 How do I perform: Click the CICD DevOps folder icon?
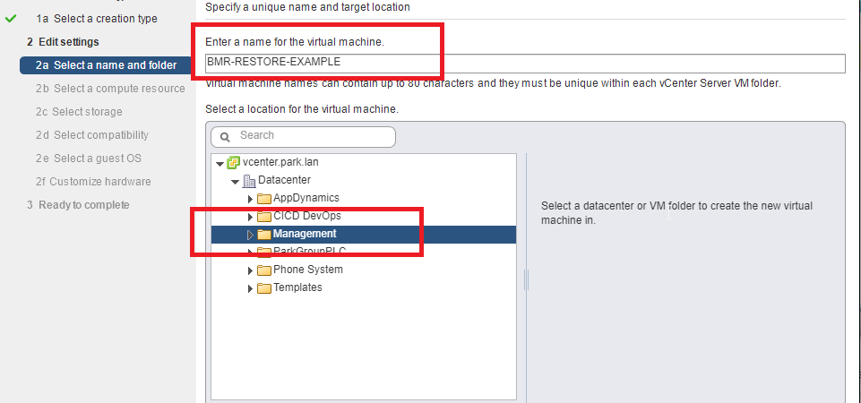pyautogui.click(x=264, y=217)
